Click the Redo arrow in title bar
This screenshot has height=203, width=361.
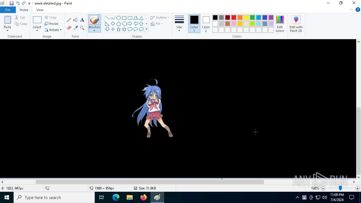(x=24, y=3)
